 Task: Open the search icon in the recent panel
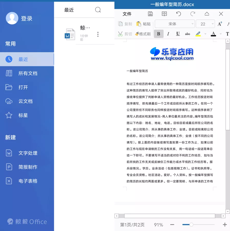pyautogui.click(x=98, y=10)
